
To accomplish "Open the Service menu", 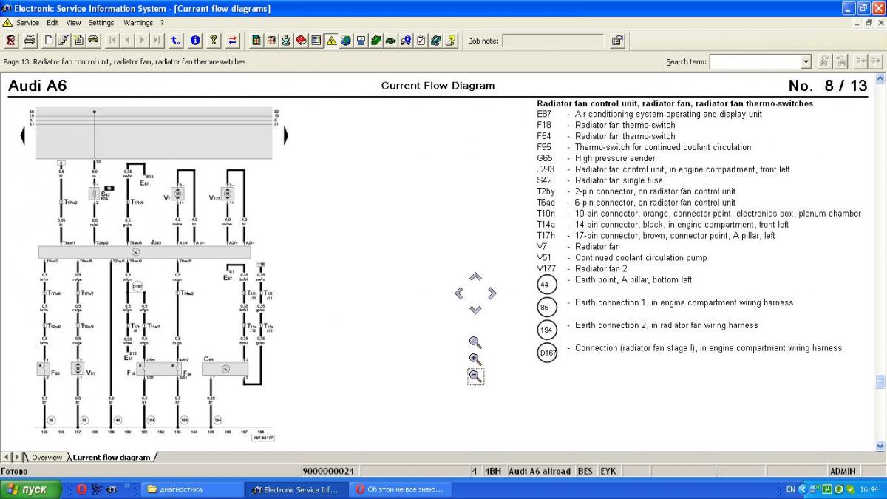I will [28, 23].
